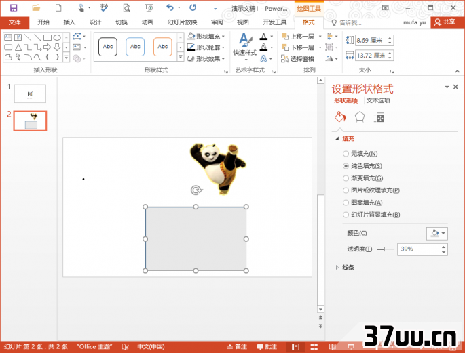The image size is (465, 353).
Task: Open Size & Properties icon in format pane
Action: click(x=379, y=117)
